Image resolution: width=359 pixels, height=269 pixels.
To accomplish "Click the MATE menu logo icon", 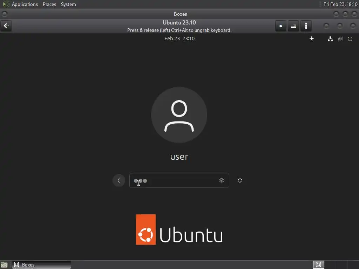I will (x=6, y=4).
